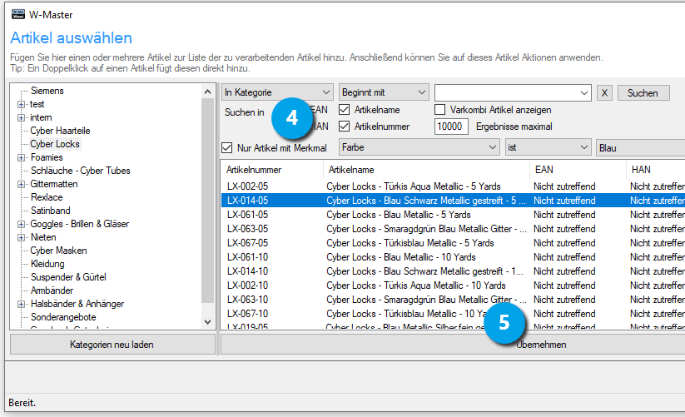Screen dimensions: 685x417
Task: Expand Goggles - Brillen & Gläser node
Action: click(21, 224)
